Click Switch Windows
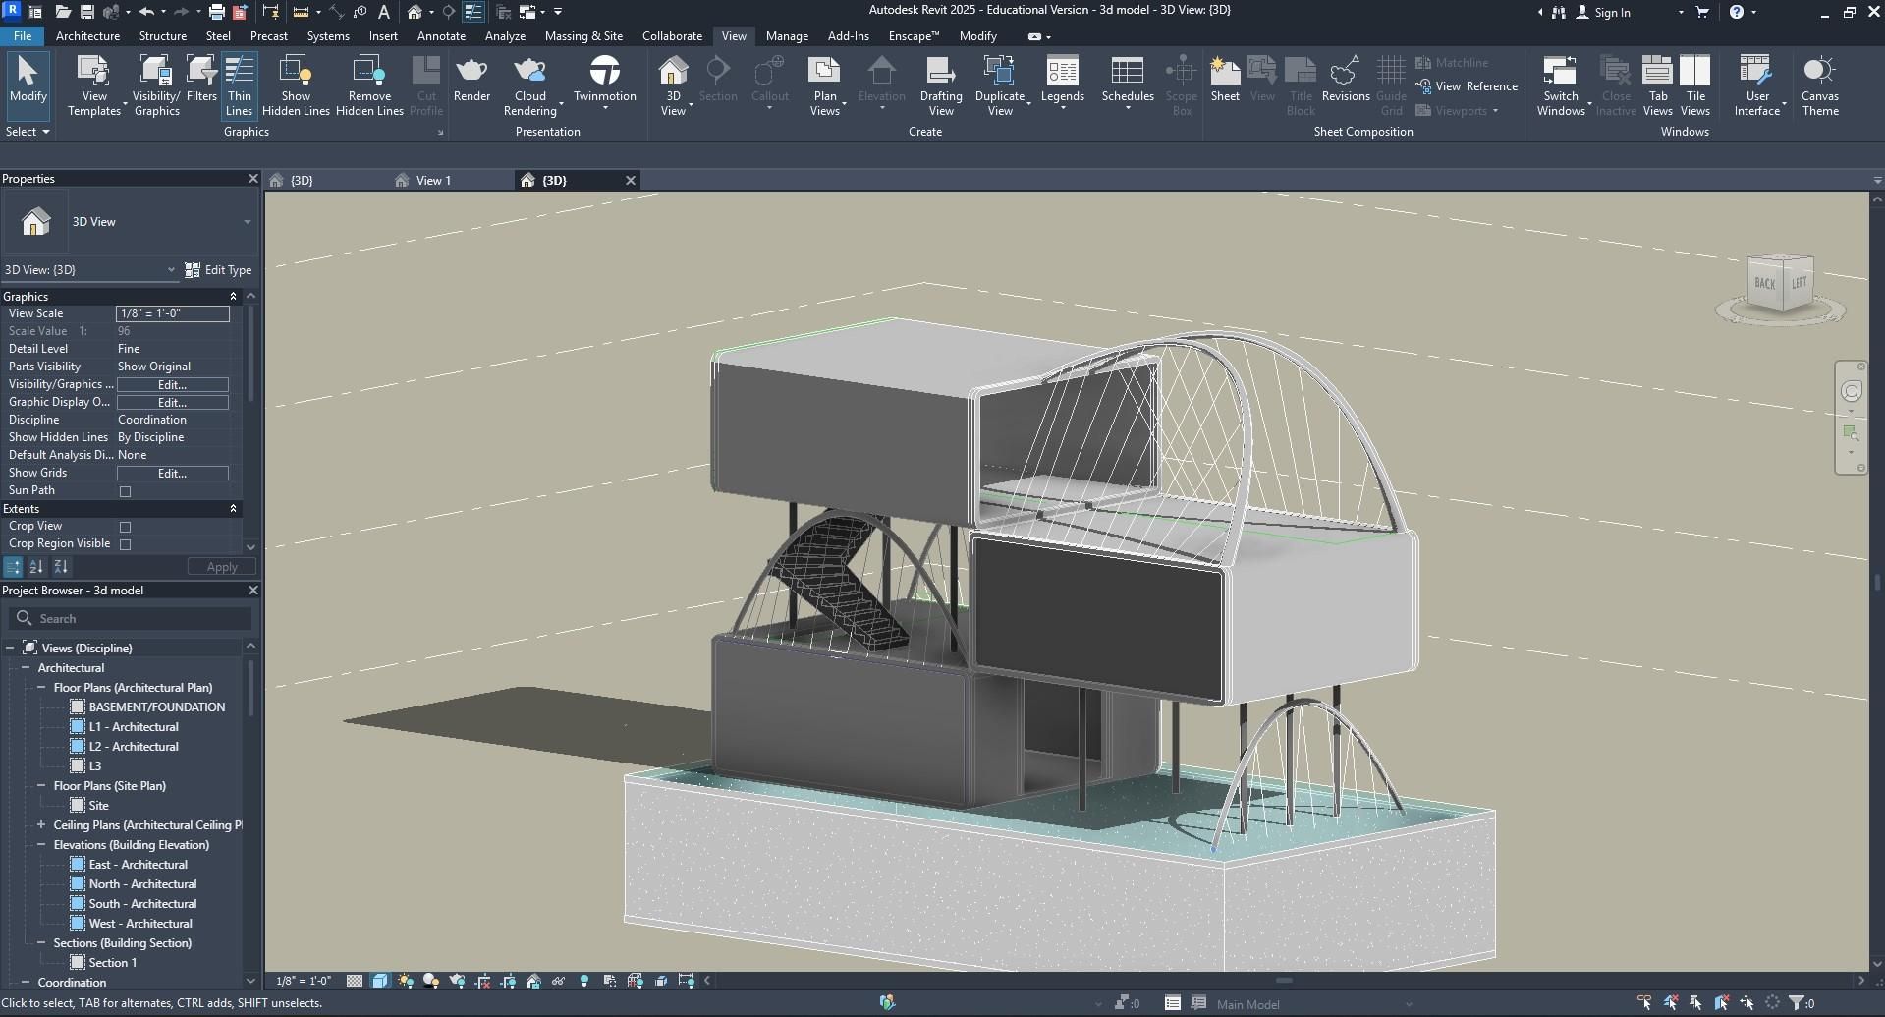Screen dimensions: 1885x1017 click(1561, 85)
